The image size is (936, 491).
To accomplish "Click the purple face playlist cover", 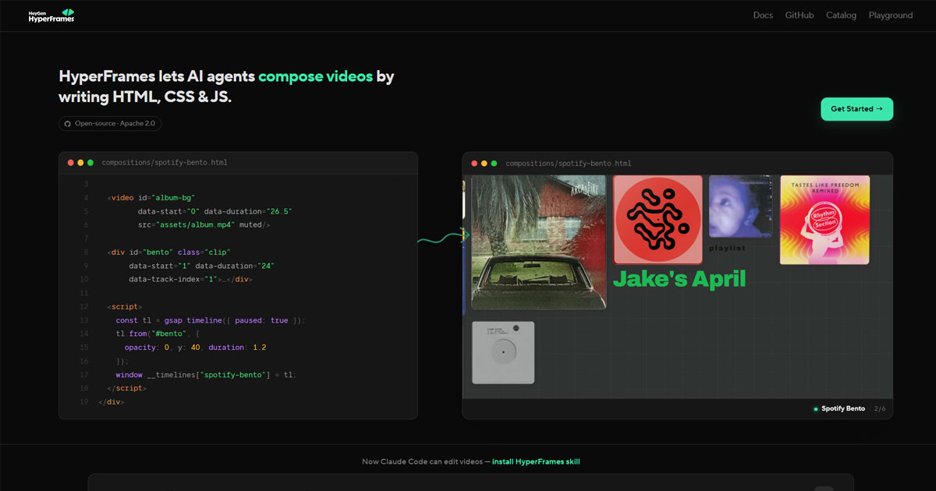I will [x=740, y=207].
